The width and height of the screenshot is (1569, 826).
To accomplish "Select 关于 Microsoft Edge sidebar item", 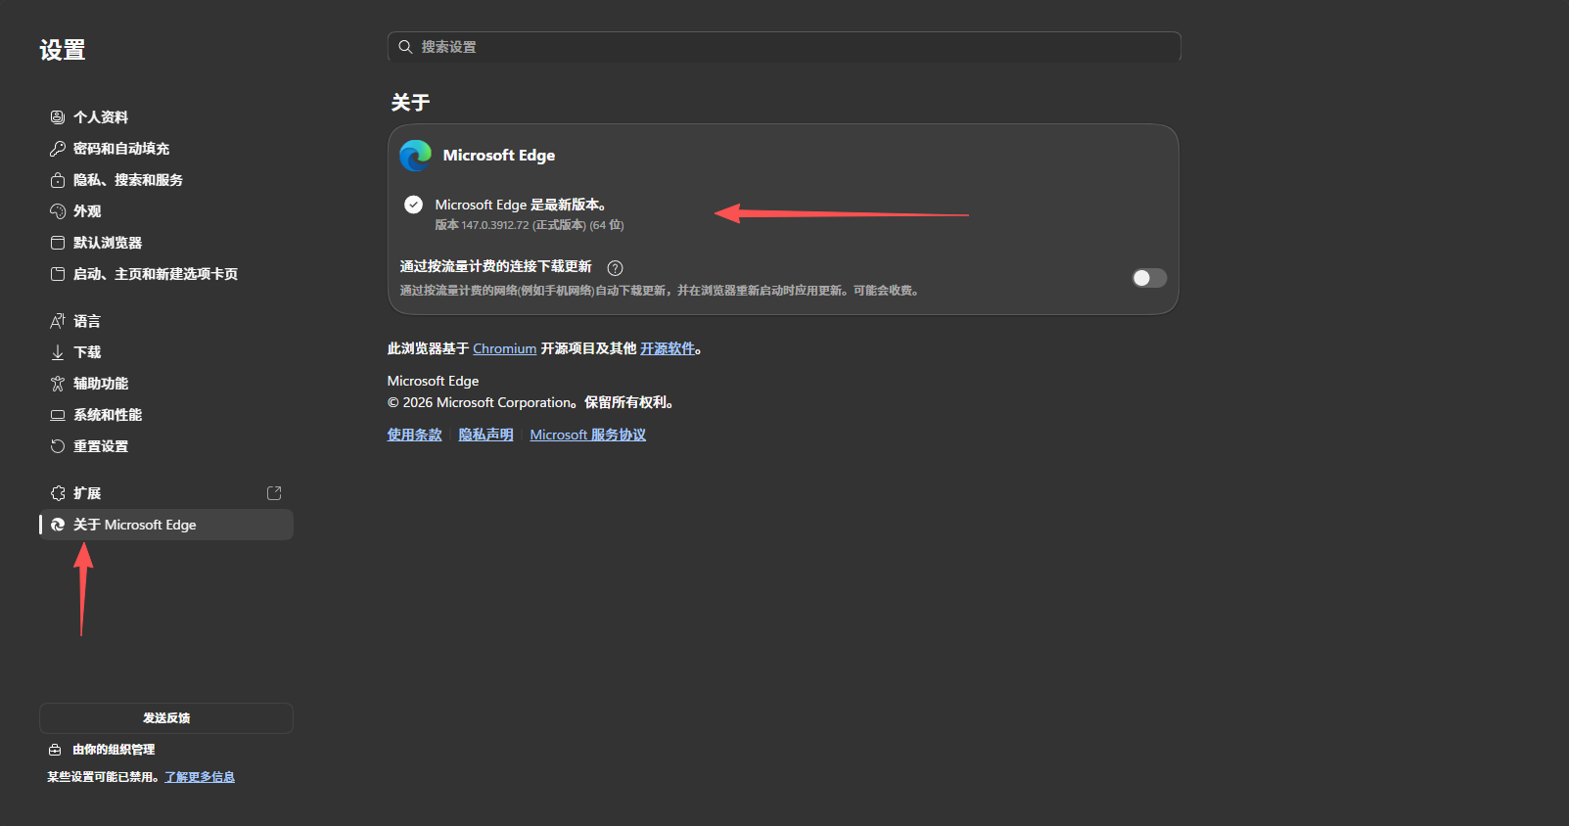I will pos(135,525).
